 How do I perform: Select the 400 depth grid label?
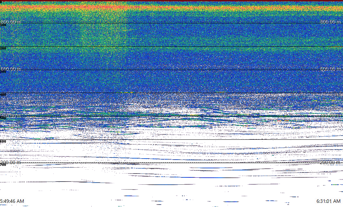[3, 95]
